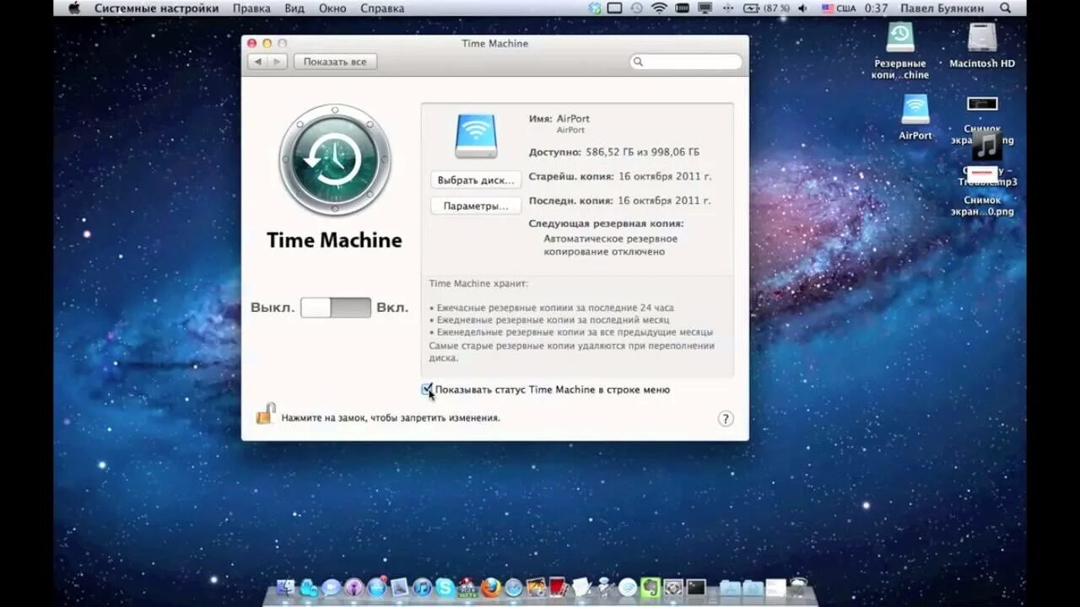Image resolution: width=1080 pixels, height=607 pixels.
Task: Toggle the Time Machine Выкл./Вкл. switch
Action: pyautogui.click(x=336, y=308)
